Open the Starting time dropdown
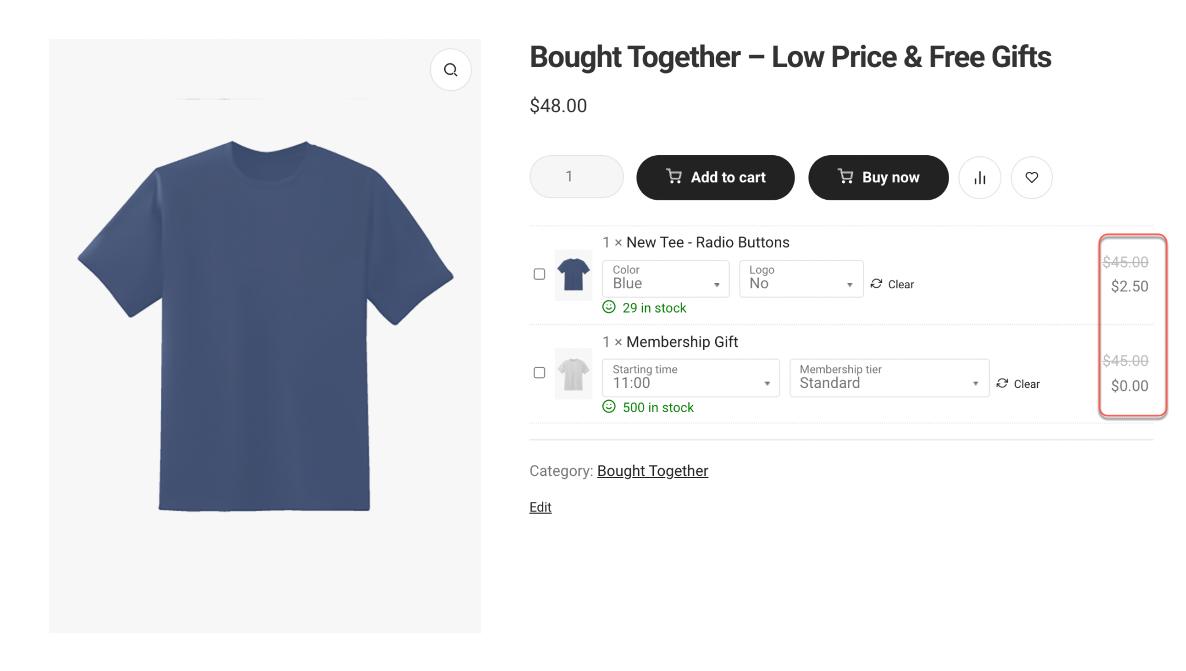 690,378
